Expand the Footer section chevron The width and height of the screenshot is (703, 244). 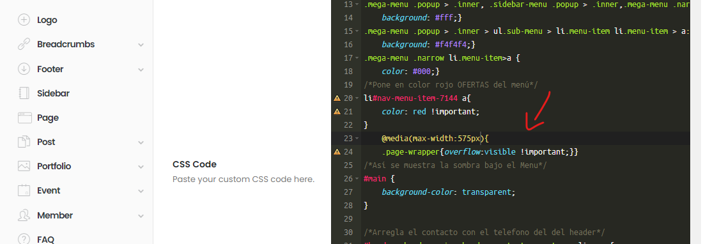(x=141, y=70)
